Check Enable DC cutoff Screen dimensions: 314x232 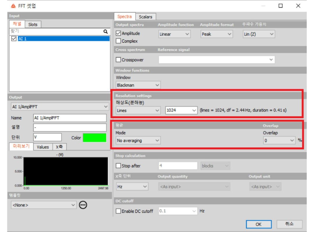(118, 211)
